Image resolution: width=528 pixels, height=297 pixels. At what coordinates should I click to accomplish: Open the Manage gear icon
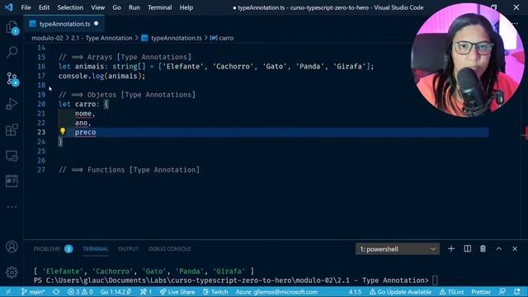pos(12,272)
